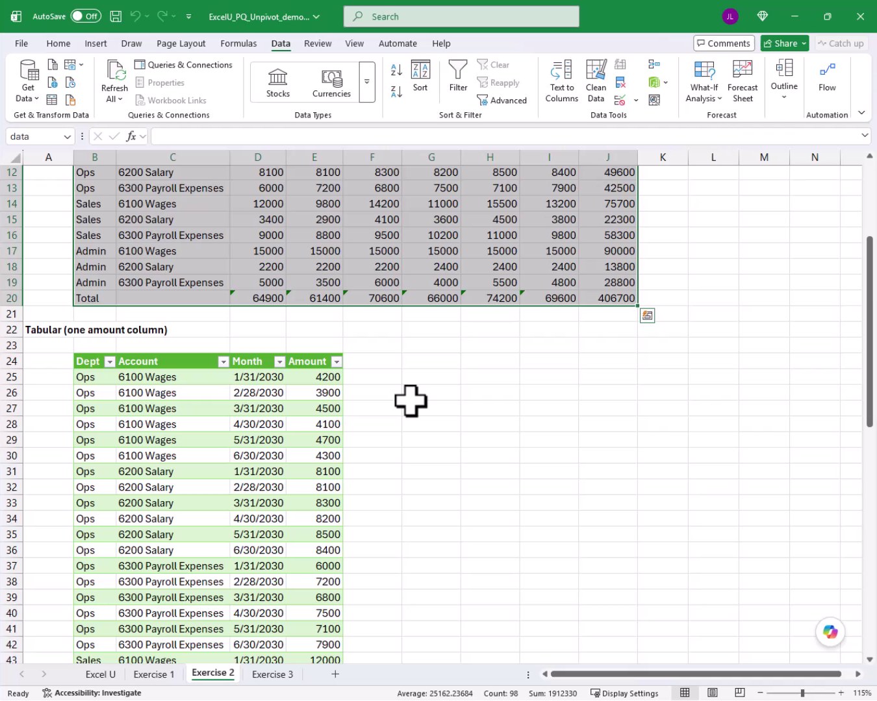The width and height of the screenshot is (877, 701).
Task: Click the Remove Duplicates icon
Action: click(620, 82)
